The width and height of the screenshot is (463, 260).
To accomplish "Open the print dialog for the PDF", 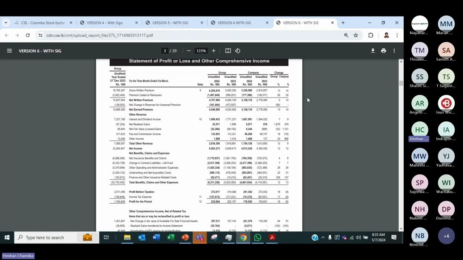I will pyautogui.click(x=383, y=51).
